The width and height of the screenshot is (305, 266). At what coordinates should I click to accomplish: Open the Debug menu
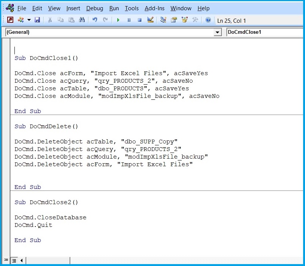95,8
